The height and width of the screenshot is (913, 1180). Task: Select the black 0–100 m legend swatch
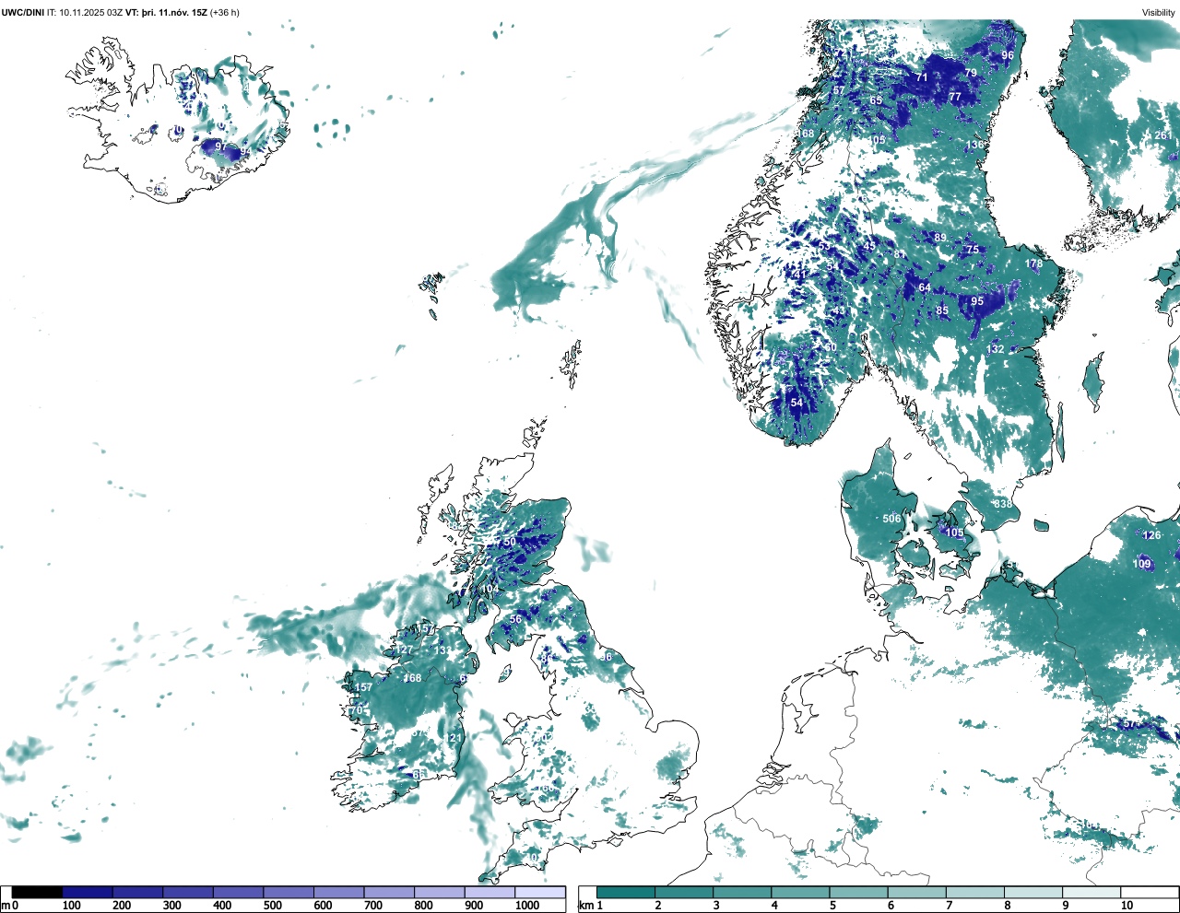tap(37, 892)
